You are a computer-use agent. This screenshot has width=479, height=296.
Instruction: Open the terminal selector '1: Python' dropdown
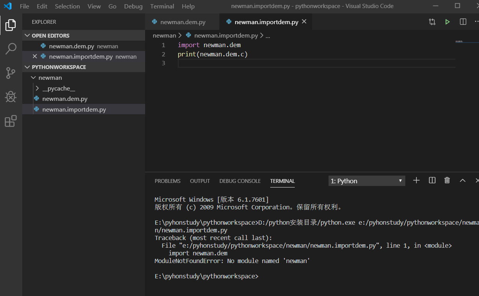pos(367,181)
